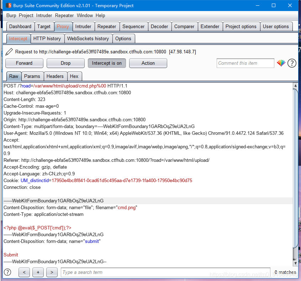Select the Proxy tab
Screen dimensions: 301x281
point(63,26)
